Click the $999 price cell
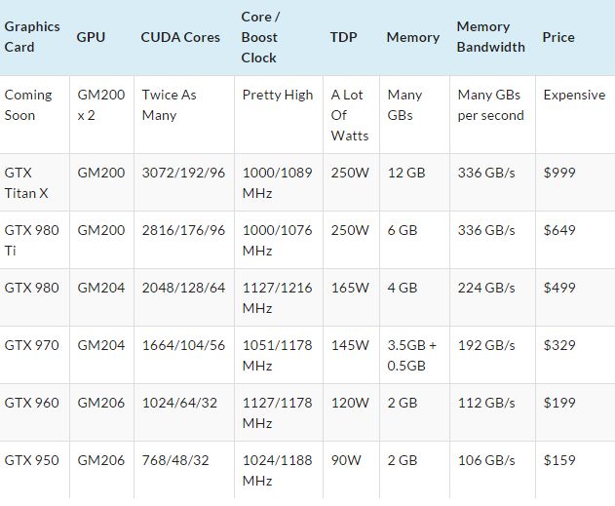Image resolution: width=615 pixels, height=506 pixels. (559, 173)
